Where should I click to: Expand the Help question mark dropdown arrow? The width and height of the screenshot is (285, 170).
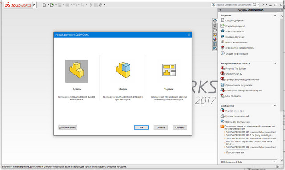coord(266,5)
